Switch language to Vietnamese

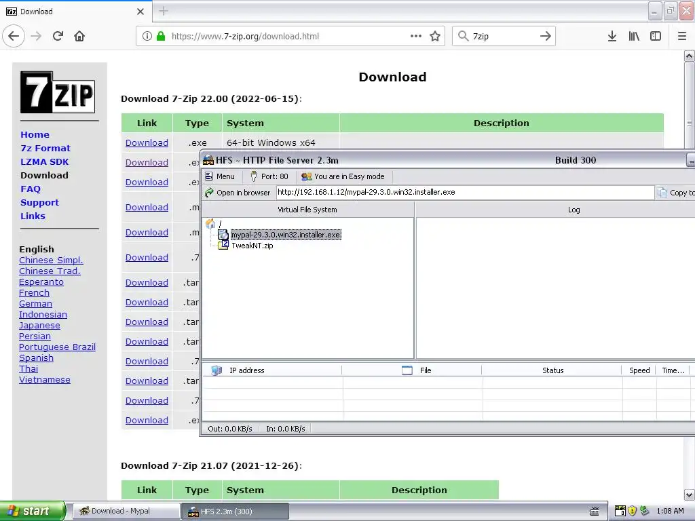[x=44, y=380]
